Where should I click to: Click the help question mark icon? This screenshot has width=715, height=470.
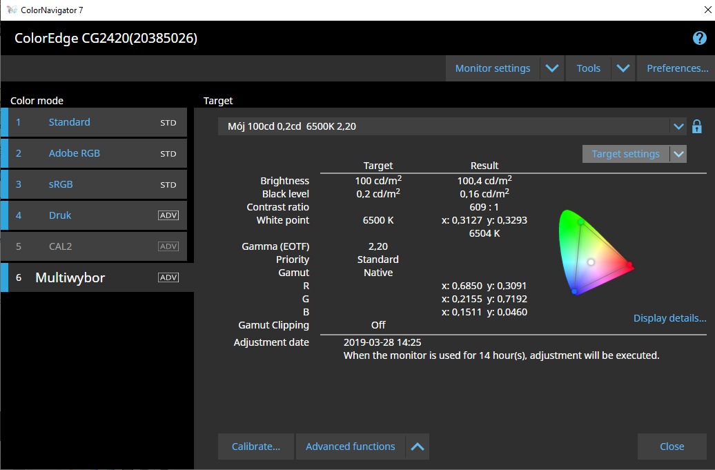[x=699, y=38]
